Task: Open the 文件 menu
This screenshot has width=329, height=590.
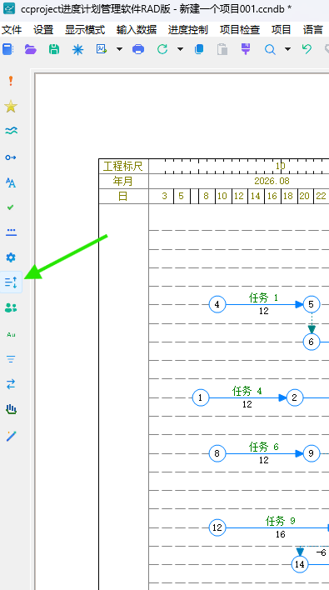Action: point(12,30)
